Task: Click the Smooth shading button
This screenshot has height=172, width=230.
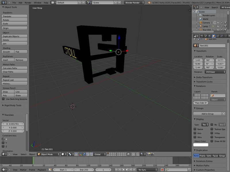Action: pyautogui.click(x=8, y=52)
